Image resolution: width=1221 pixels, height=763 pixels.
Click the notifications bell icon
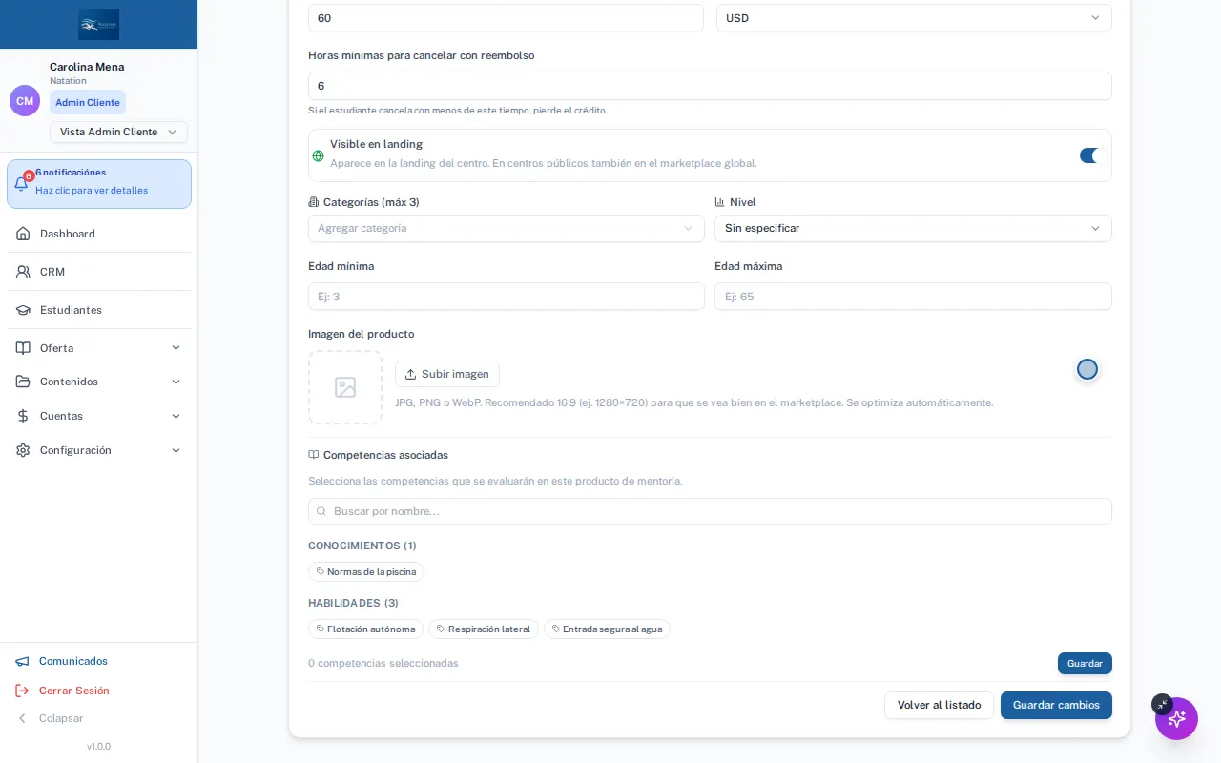[21, 184]
